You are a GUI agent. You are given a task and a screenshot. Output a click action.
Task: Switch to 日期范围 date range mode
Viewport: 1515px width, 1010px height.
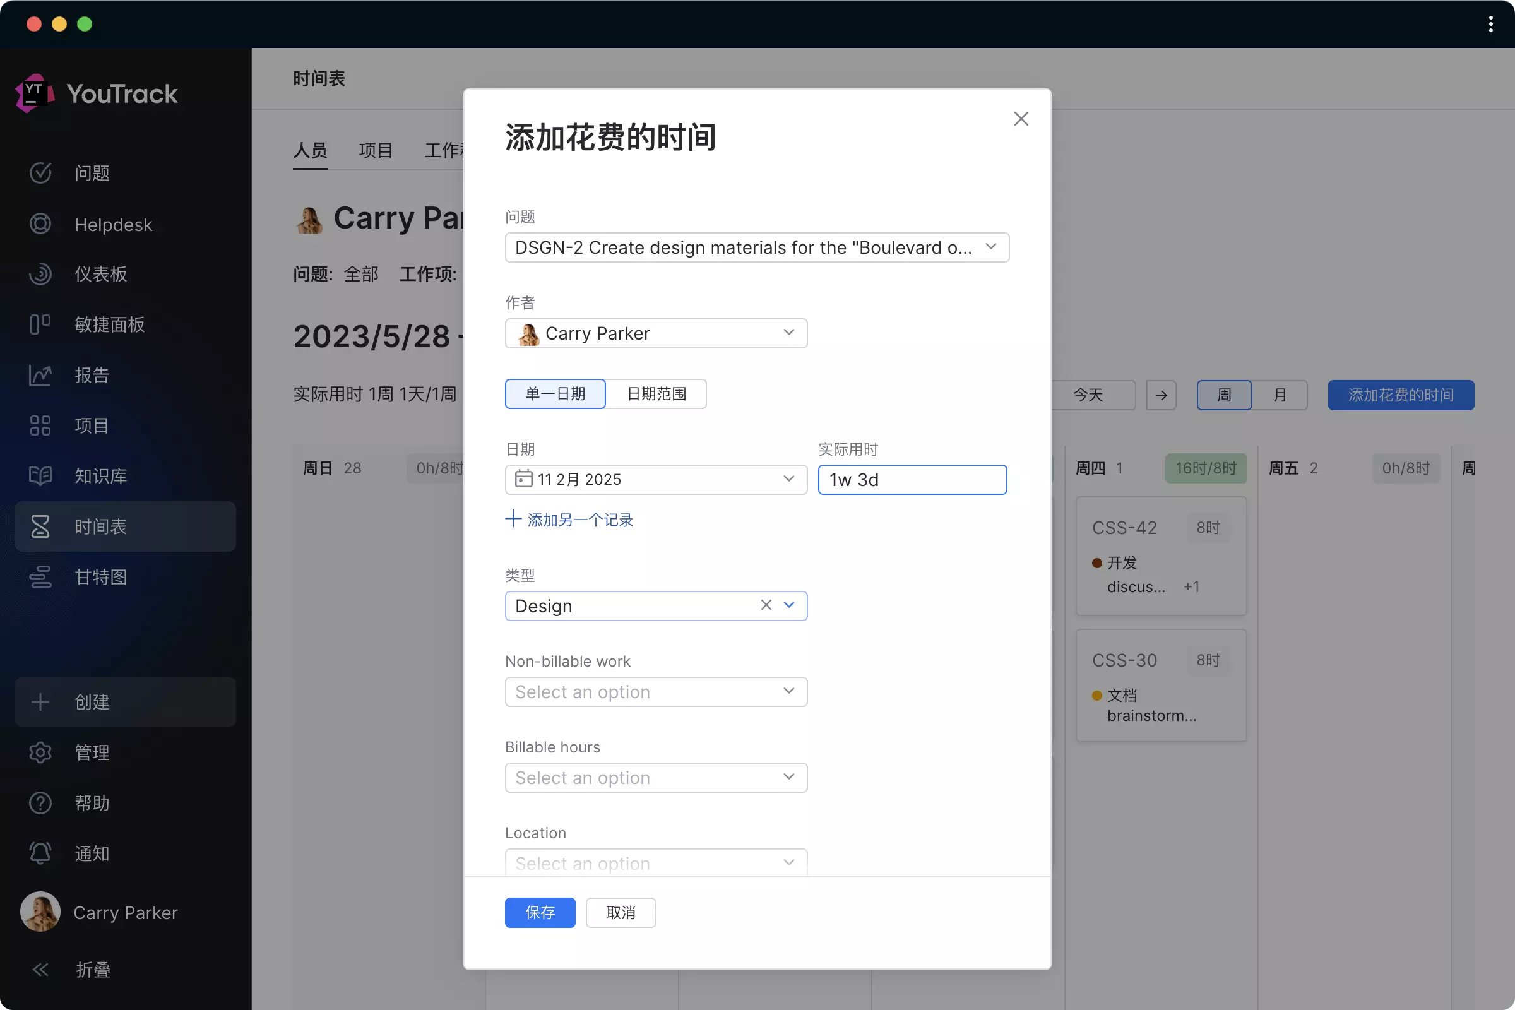(657, 393)
